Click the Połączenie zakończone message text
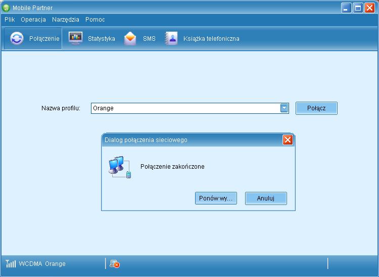The image size is (379, 277). 172,166
